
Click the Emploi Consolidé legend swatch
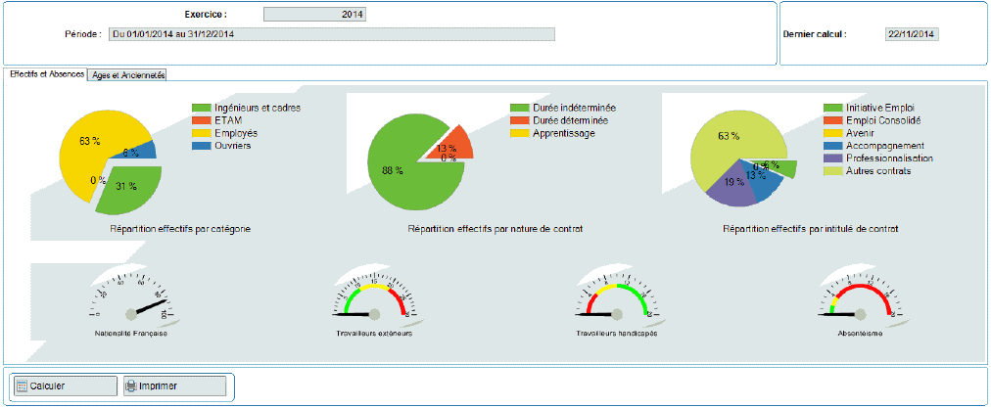click(x=833, y=120)
